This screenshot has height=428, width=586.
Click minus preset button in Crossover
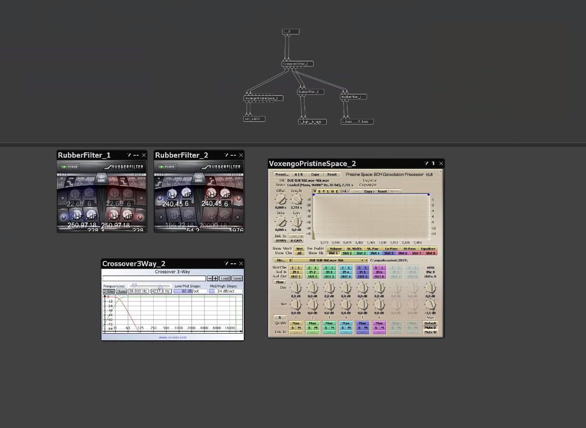tap(210, 278)
